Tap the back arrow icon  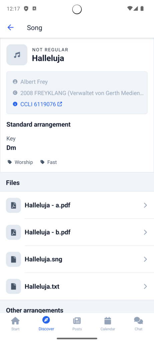click(10, 27)
